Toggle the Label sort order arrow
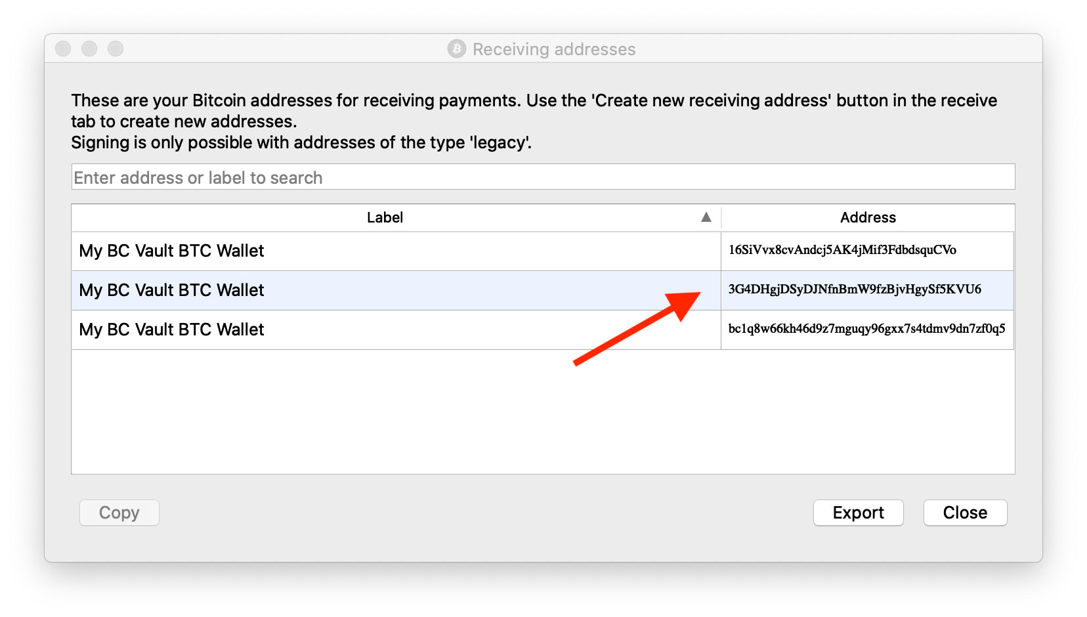The height and width of the screenshot is (617, 1087). (706, 217)
